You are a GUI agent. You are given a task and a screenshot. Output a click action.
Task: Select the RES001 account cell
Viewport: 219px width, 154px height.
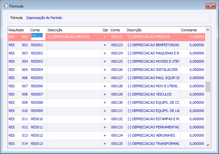click(x=38, y=45)
